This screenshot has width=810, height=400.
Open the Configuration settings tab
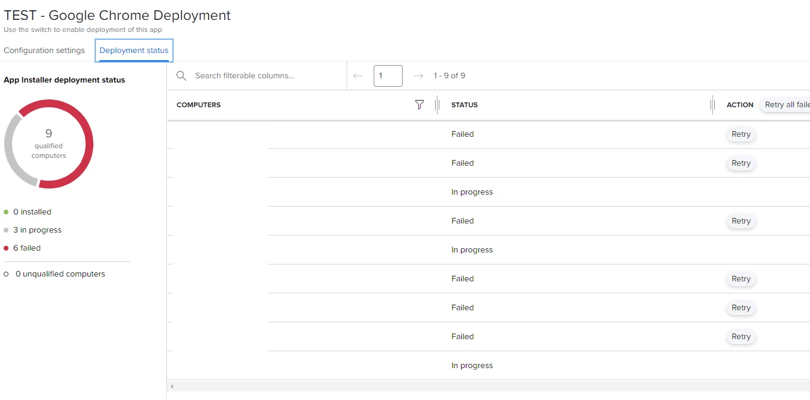(x=44, y=51)
